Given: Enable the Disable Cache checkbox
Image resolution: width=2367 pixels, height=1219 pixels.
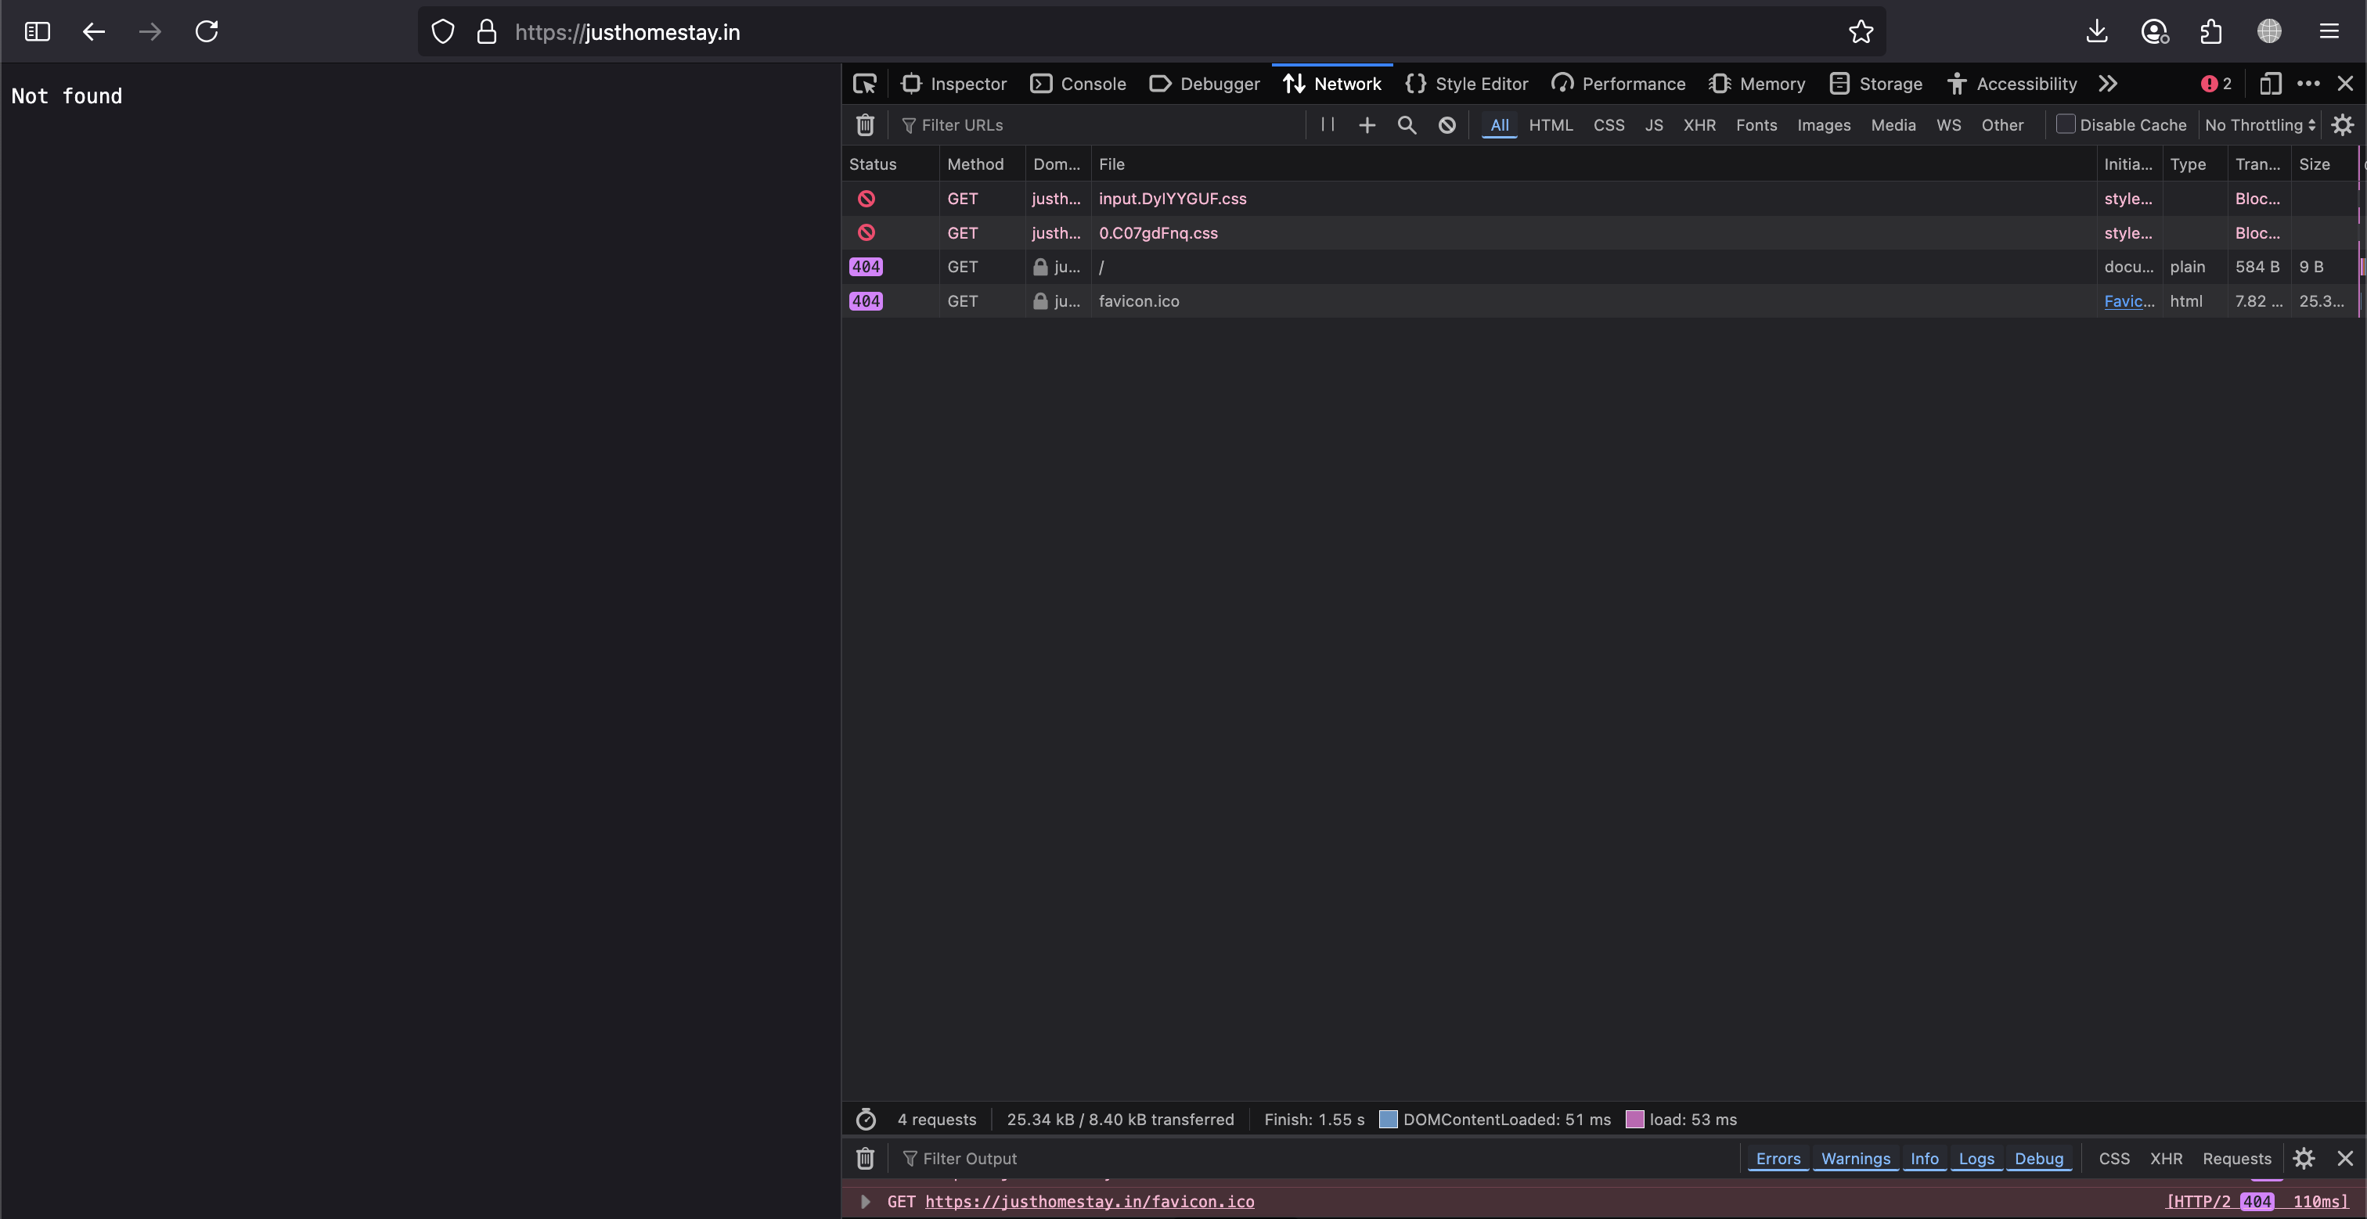Looking at the screenshot, I should [x=2065, y=124].
